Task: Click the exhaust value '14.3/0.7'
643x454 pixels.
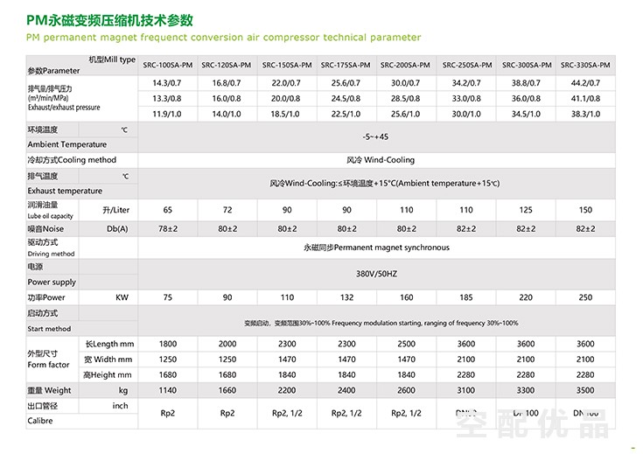Action: [x=167, y=83]
